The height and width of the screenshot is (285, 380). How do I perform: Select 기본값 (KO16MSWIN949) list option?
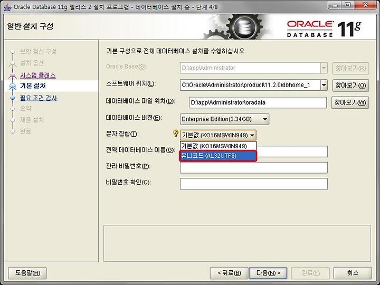(218, 146)
